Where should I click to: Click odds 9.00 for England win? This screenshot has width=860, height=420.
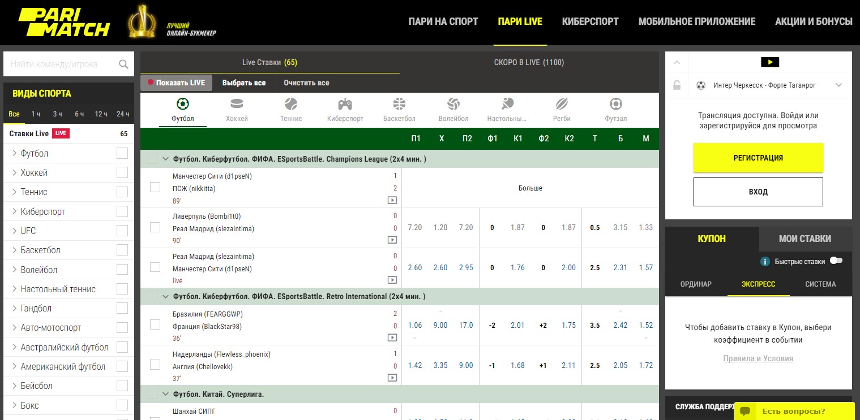(466, 365)
